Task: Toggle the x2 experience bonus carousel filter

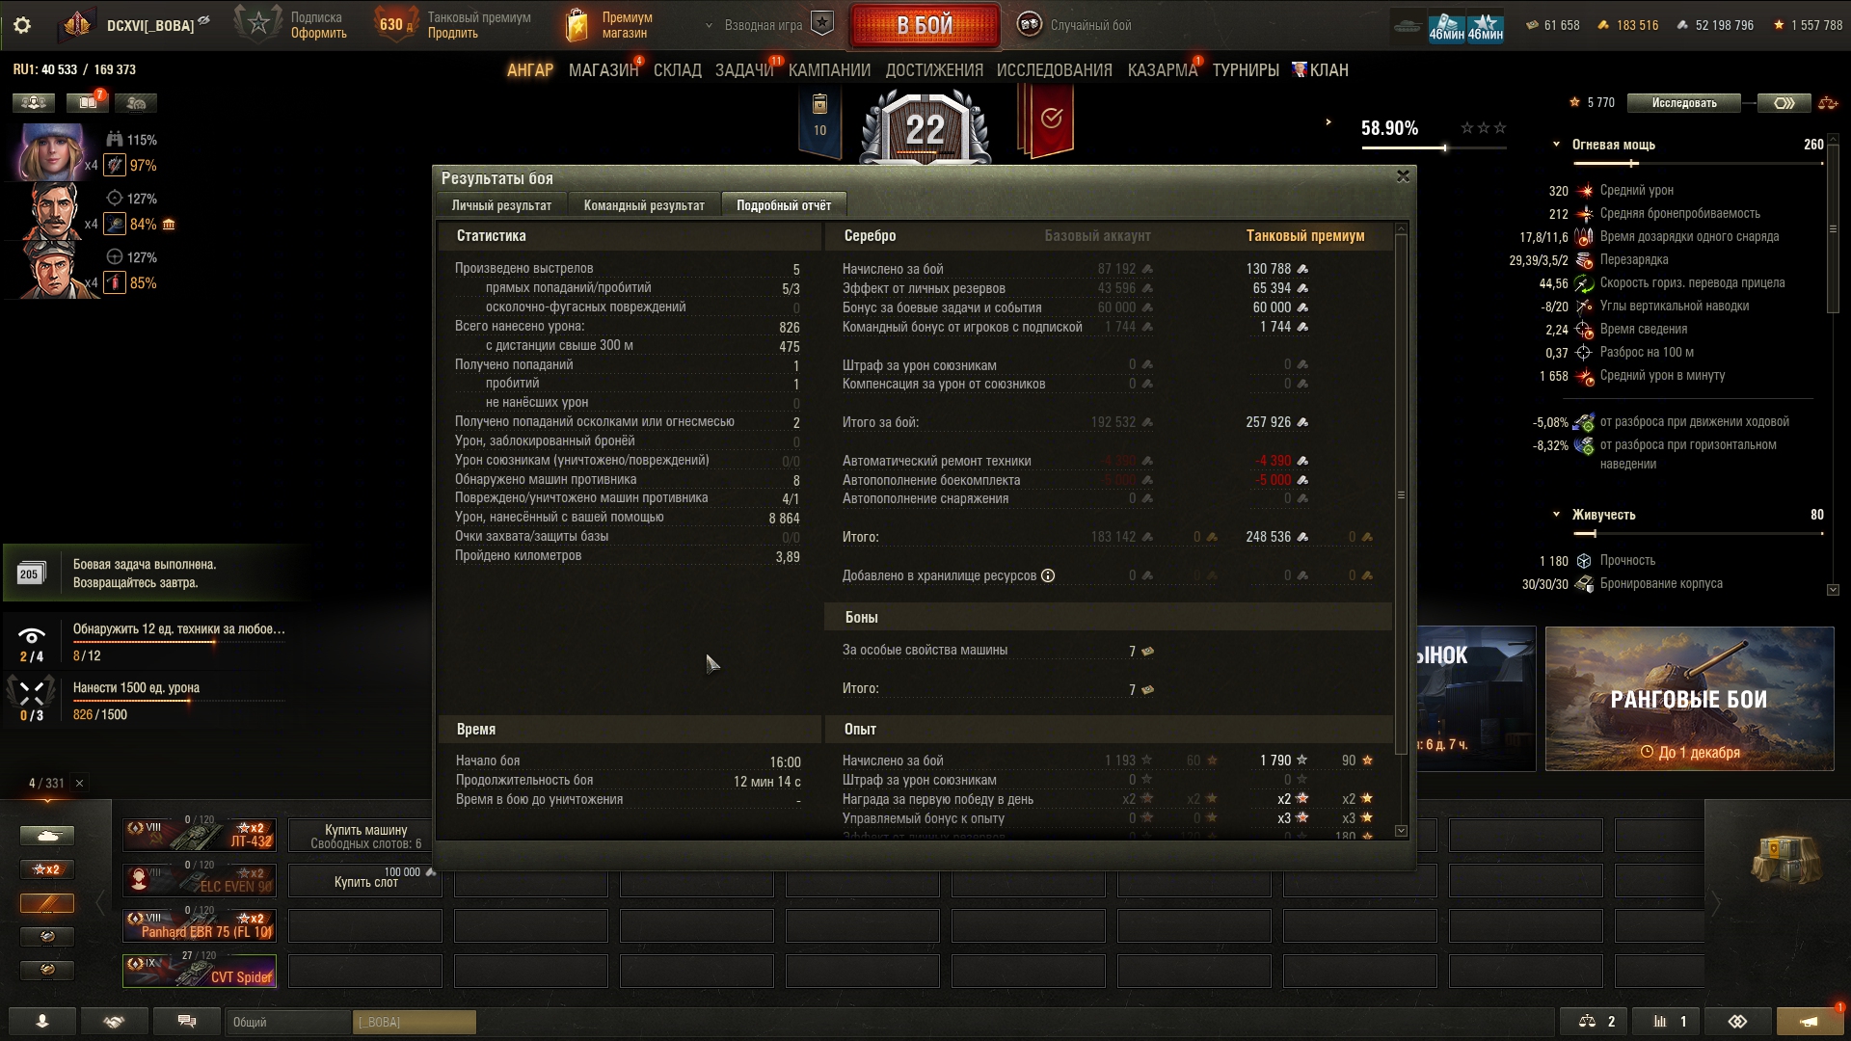Action: pyautogui.click(x=47, y=869)
